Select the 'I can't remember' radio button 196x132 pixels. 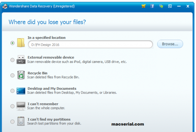pos(12,106)
